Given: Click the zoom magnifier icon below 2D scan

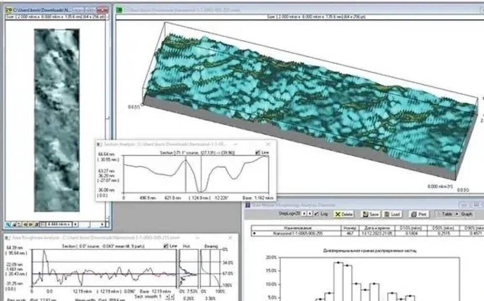Looking at the screenshot, I should click(8, 225).
